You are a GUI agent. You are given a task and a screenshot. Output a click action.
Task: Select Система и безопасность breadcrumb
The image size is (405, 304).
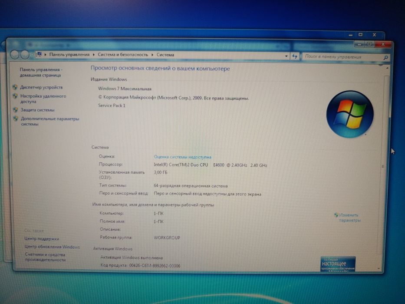click(123, 55)
